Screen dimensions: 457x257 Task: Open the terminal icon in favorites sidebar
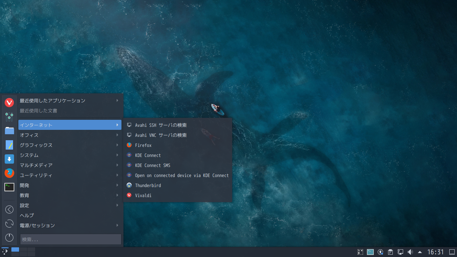coord(9,187)
